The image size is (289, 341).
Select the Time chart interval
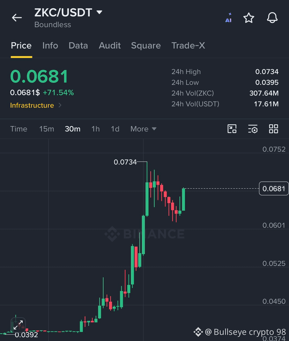pos(19,129)
